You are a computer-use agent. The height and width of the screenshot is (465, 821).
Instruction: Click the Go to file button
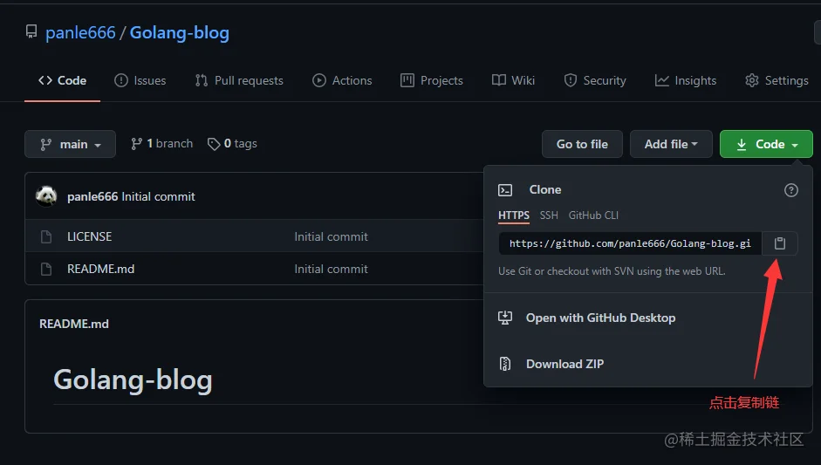[582, 144]
